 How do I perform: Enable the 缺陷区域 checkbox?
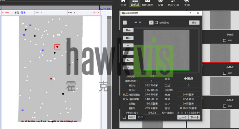tap(156, 23)
